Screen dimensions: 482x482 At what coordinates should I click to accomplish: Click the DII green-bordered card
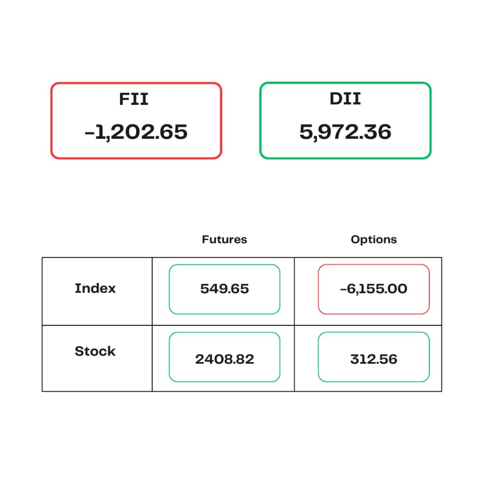pyautogui.click(x=345, y=120)
